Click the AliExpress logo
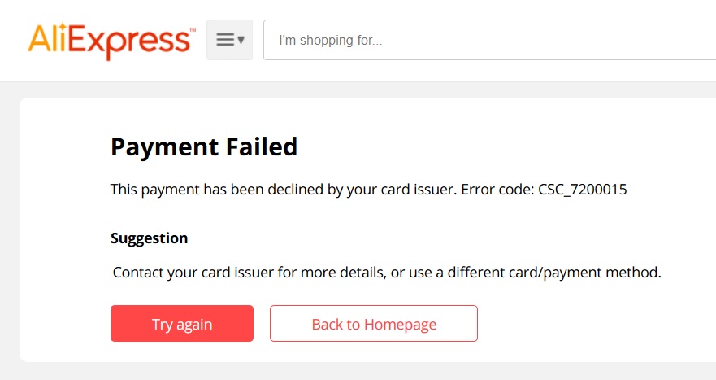 click(111, 41)
